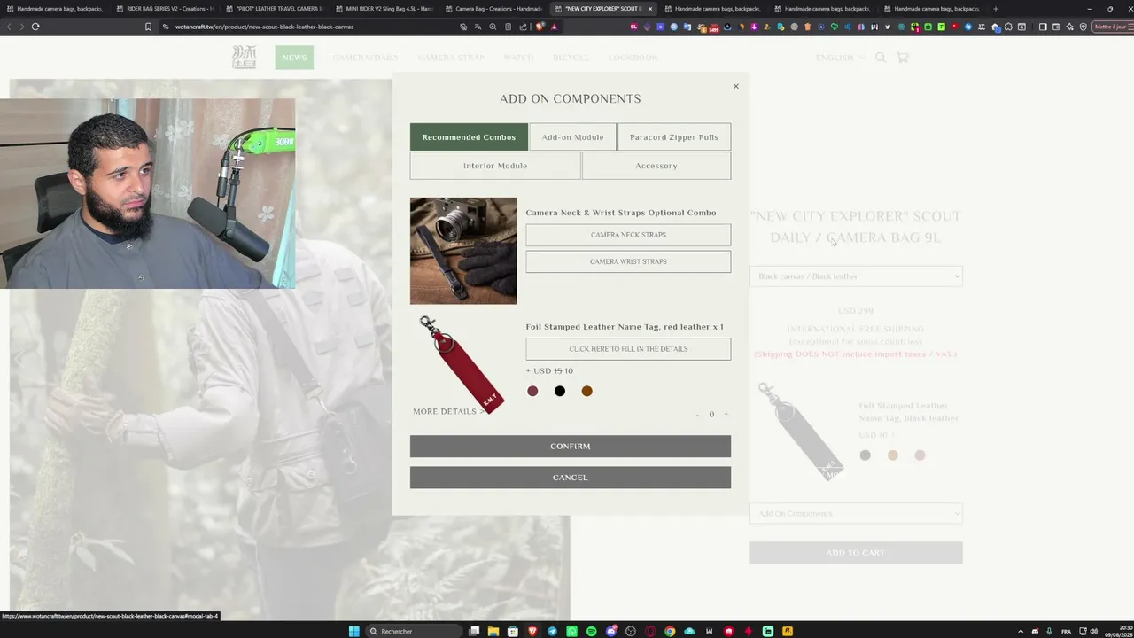Increase name tag quantity with plus

(726, 414)
